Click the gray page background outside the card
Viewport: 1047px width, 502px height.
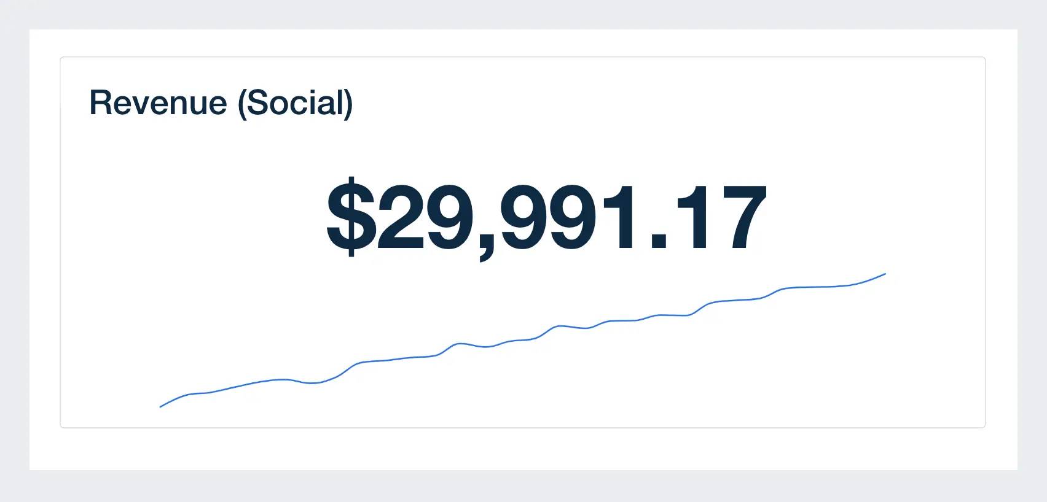tap(522, 486)
